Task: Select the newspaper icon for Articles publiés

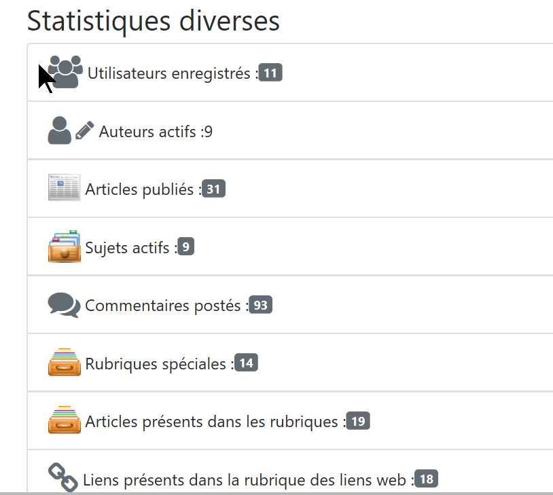Action: click(65, 188)
